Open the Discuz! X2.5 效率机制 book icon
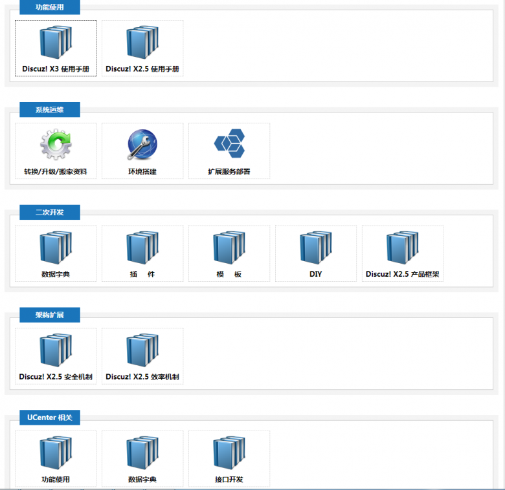This screenshot has width=505, height=490. coord(142,350)
